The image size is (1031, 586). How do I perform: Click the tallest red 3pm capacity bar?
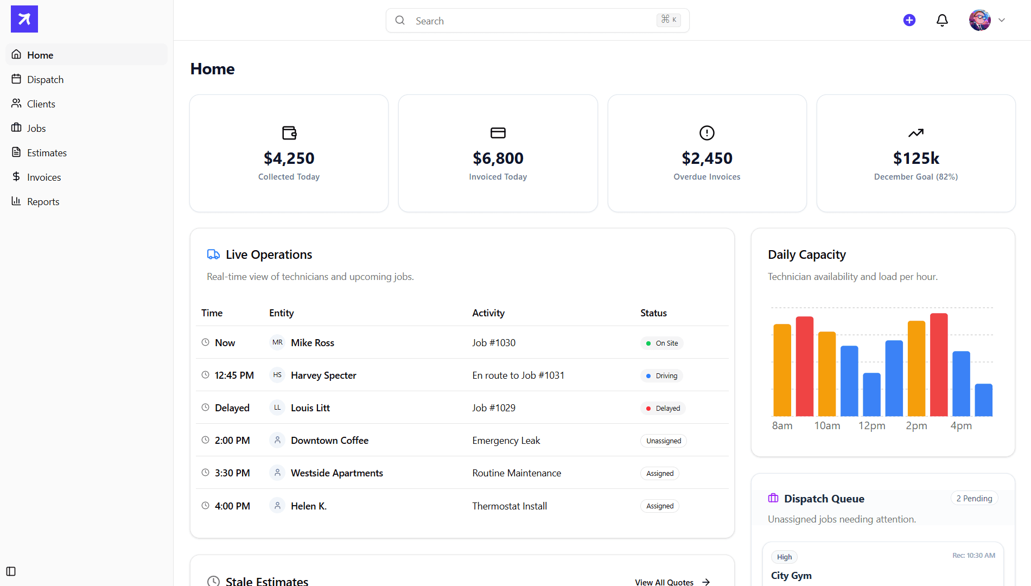point(939,365)
